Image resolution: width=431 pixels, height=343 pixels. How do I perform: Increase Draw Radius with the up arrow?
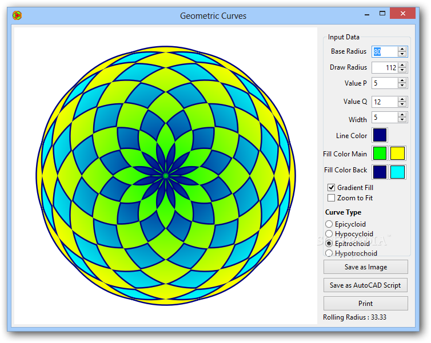coord(402,65)
